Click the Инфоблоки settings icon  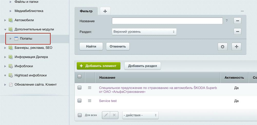pos(11,66)
